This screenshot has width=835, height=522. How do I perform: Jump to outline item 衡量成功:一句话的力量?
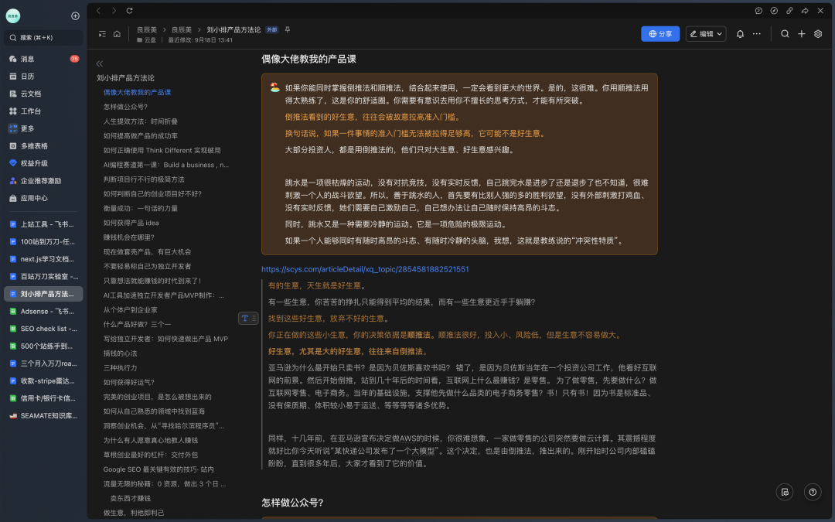[141, 208]
